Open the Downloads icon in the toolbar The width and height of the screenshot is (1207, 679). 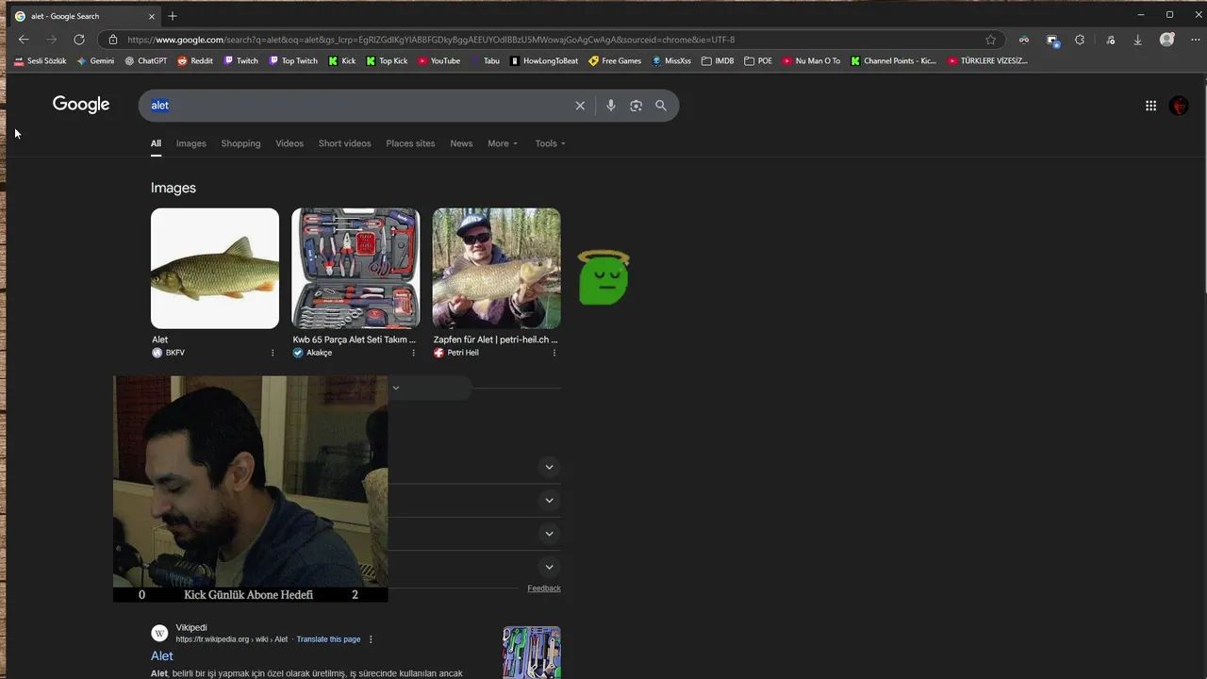pyautogui.click(x=1137, y=40)
